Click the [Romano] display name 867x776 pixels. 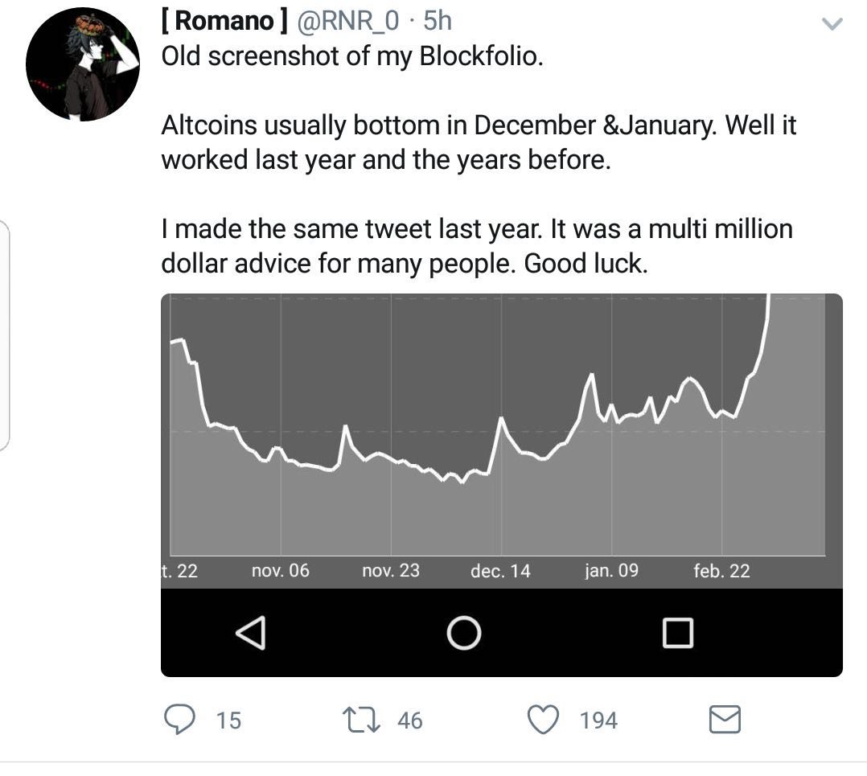click(x=224, y=21)
